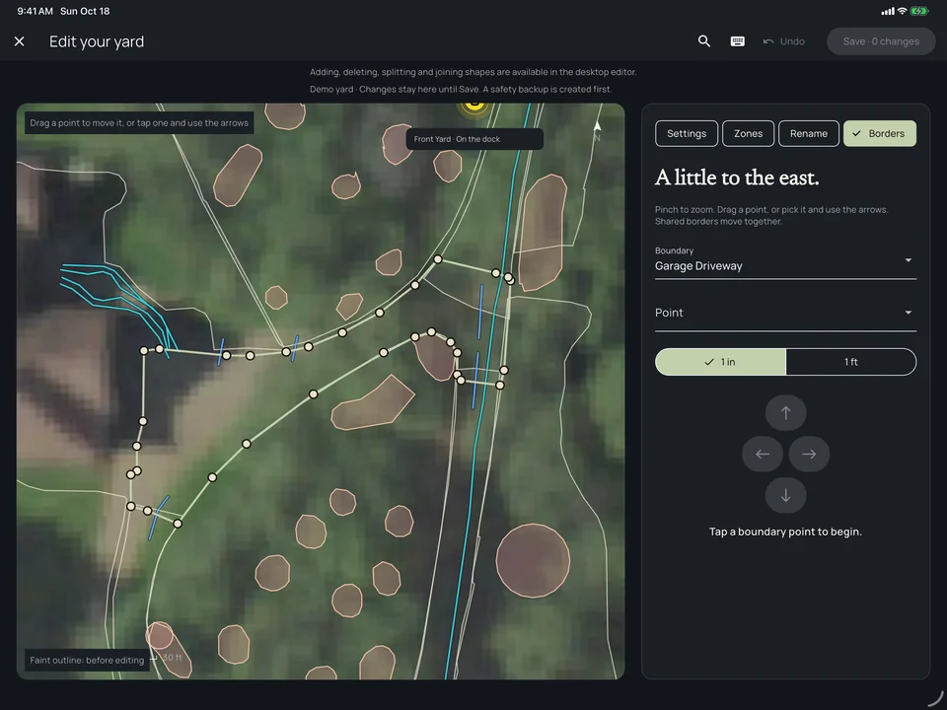The width and height of the screenshot is (947, 710).
Task: Tap the 'Drag a point to move it' hint
Action: click(x=139, y=122)
